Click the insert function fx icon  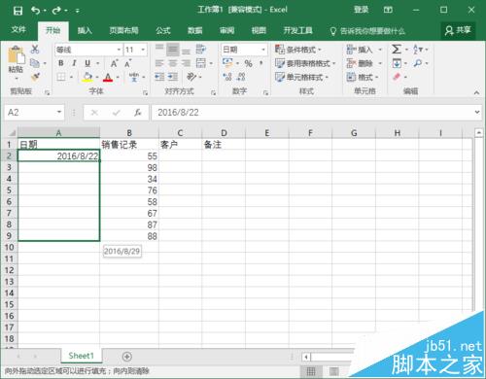click(138, 113)
